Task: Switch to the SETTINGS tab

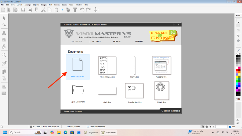Action: point(96,41)
